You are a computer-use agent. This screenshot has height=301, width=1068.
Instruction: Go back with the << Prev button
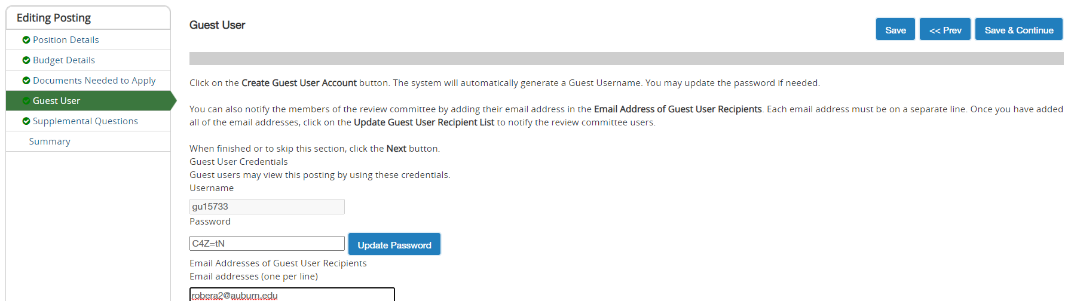coord(945,30)
